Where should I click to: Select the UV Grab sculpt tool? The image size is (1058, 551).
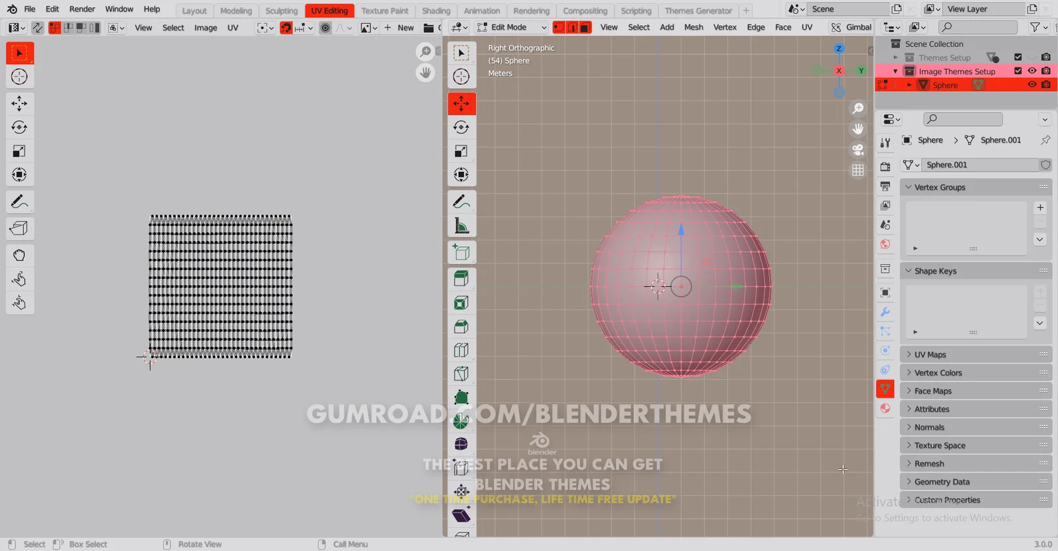(x=19, y=256)
